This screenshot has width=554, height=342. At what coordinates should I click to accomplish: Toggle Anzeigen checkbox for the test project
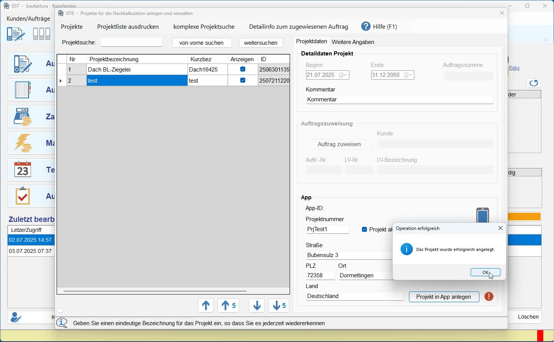coord(243,80)
